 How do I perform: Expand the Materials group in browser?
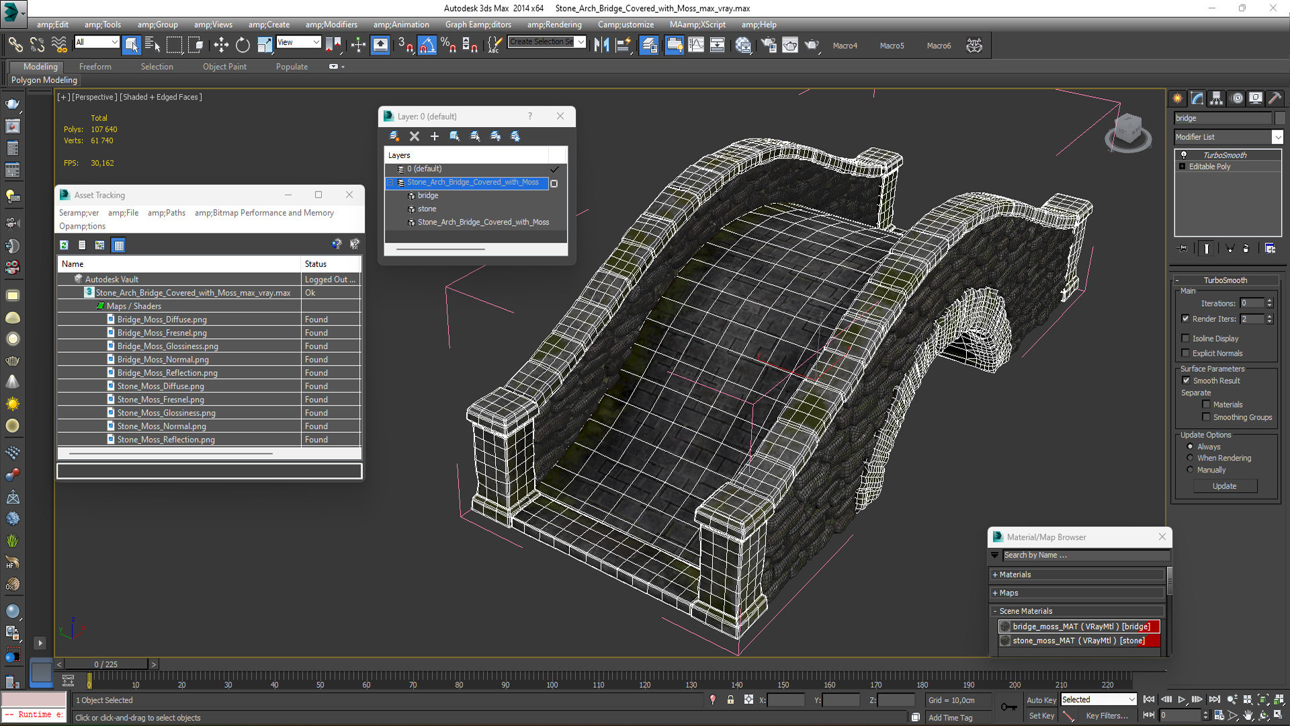click(x=995, y=575)
